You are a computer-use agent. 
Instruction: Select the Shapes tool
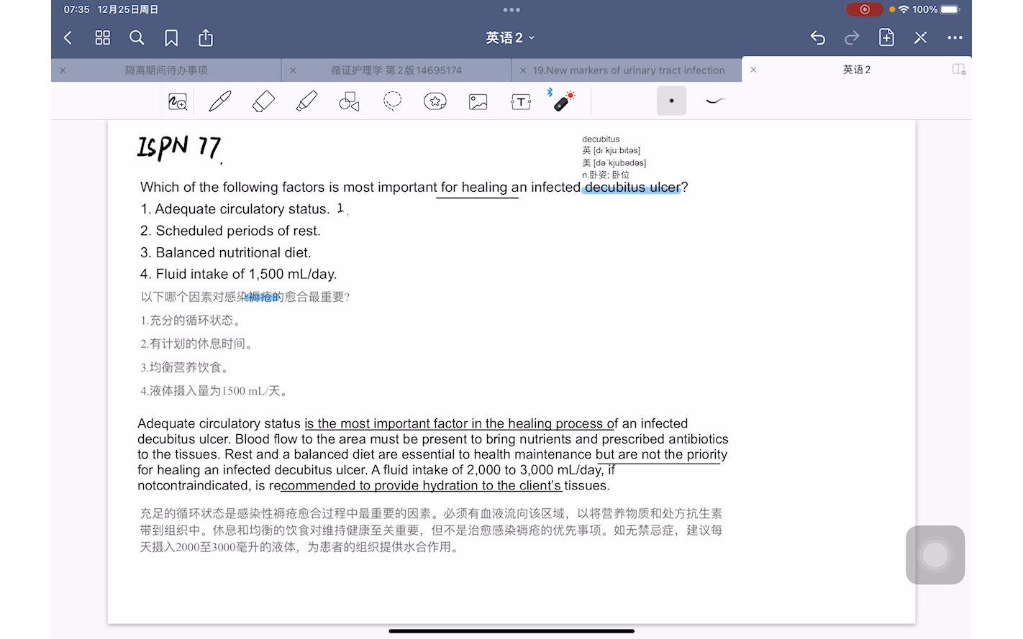[349, 101]
